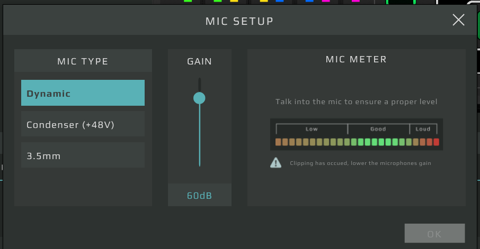
Task: Click the MIC TYPE panel heading
Action: coord(83,61)
